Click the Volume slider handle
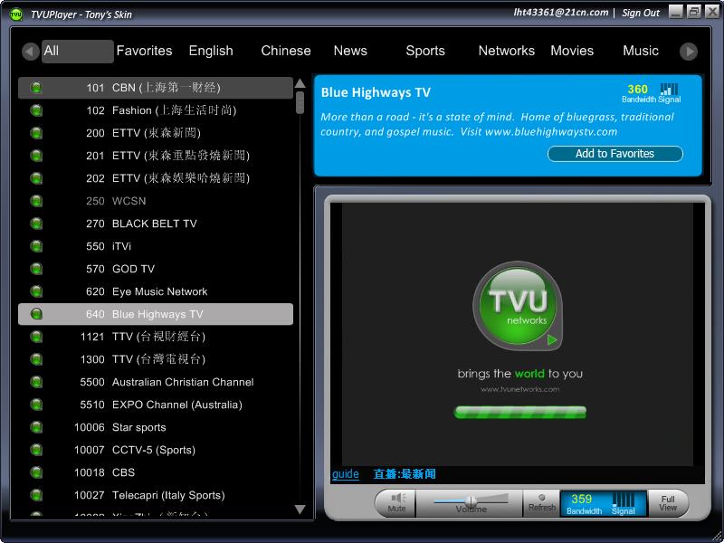The height and width of the screenshot is (543, 724). click(471, 500)
